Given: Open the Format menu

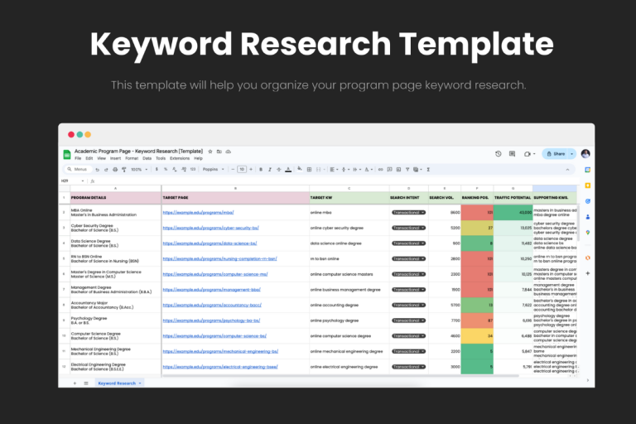Looking at the screenshot, I should point(132,159).
